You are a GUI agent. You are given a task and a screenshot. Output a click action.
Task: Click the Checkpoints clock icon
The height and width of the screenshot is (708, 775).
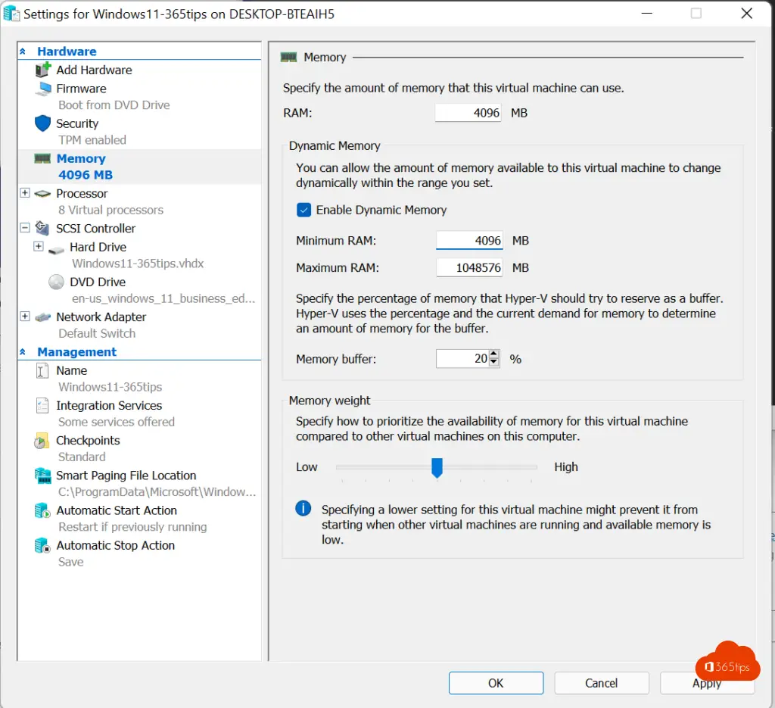coord(42,441)
